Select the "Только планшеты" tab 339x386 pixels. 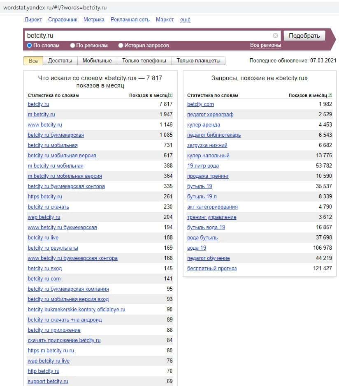coord(199,61)
